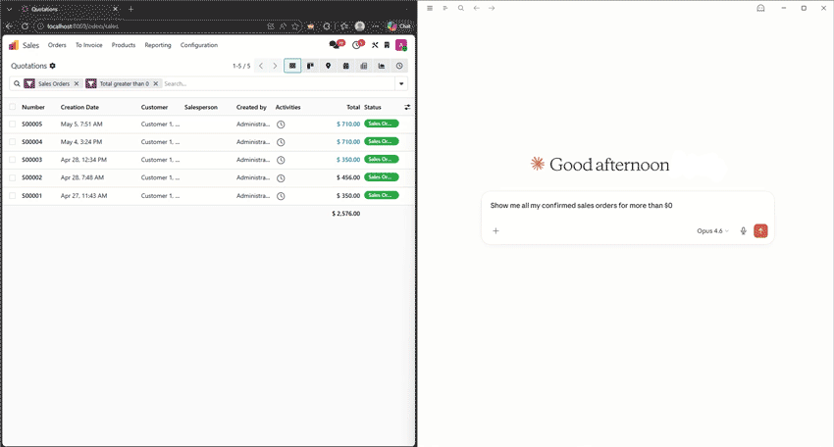Click the activity clock for S00005
834x447 pixels.
(281, 124)
